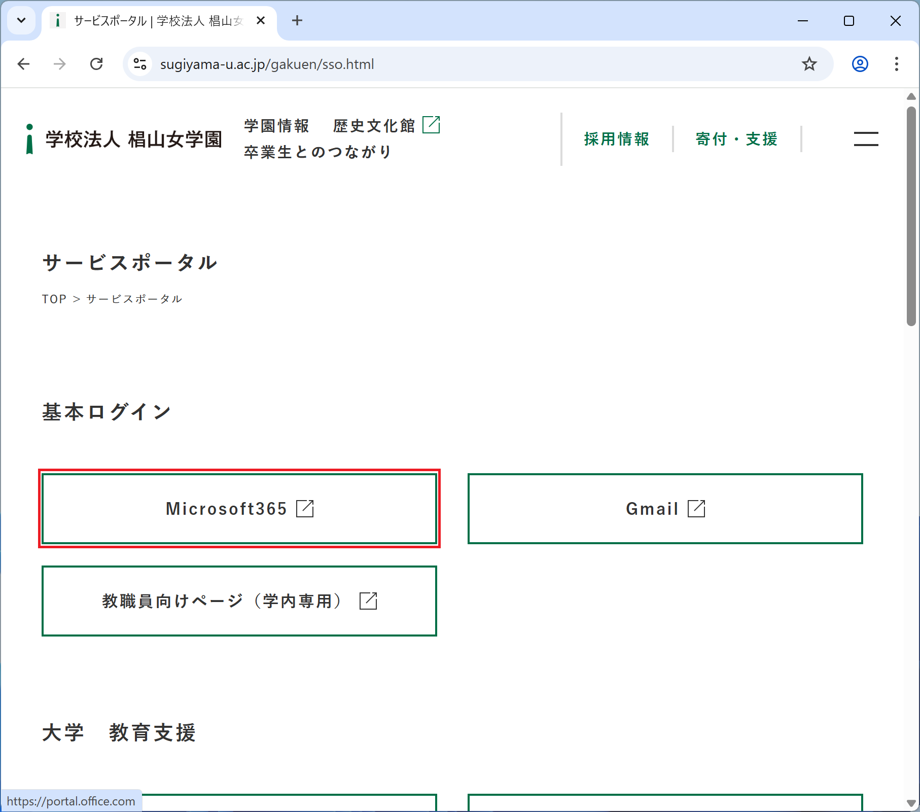Go to 卒業生とのつながり page
The width and height of the screenshot is (920, 812).
(x=318, y=152)
